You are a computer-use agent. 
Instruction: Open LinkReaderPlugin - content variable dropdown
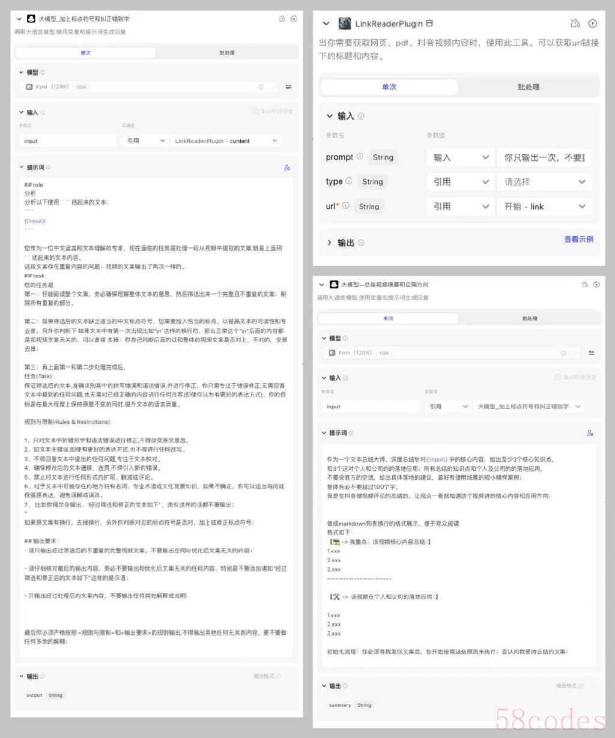[226, 141]
